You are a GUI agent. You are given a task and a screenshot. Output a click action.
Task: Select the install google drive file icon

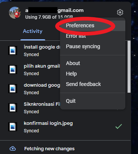coord(13,50)
